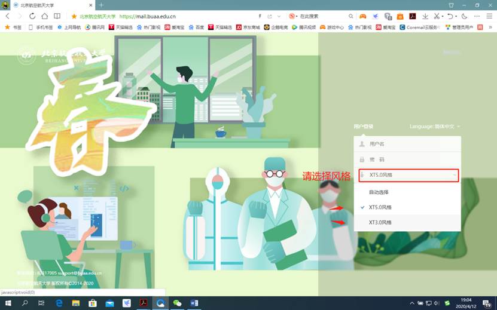Open WeChat from the taskbar
This screenshot has height=310, width=497.
(177, 303)
